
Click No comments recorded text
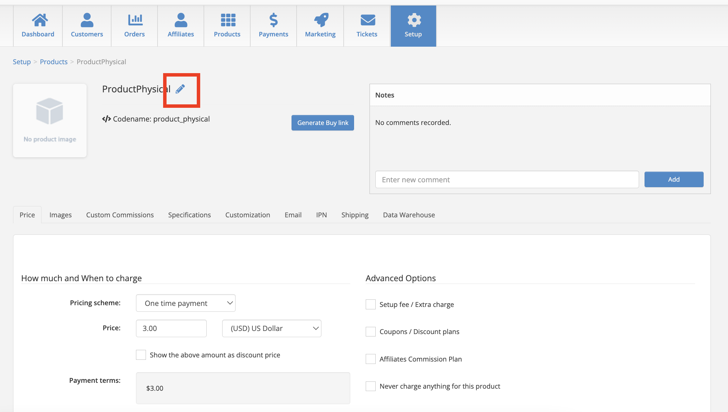point(413,123)
